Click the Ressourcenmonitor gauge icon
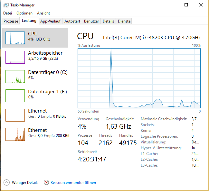Image resolution: width=209 pixels, height=191 pixels. [x=46, y=182]
